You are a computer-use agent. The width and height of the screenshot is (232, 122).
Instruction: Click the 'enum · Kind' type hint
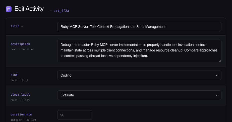tap(19, 80)
